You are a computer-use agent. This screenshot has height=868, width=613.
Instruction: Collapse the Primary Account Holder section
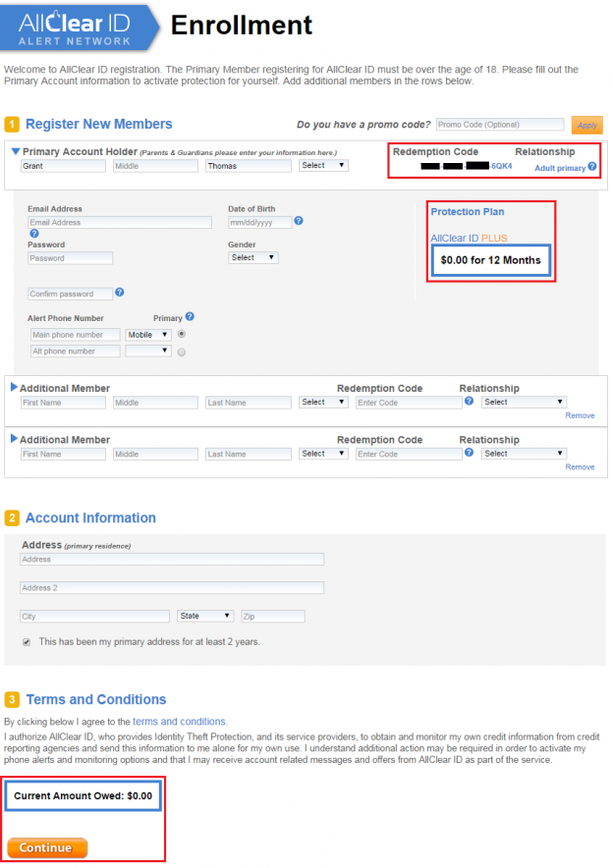[16, 151]
